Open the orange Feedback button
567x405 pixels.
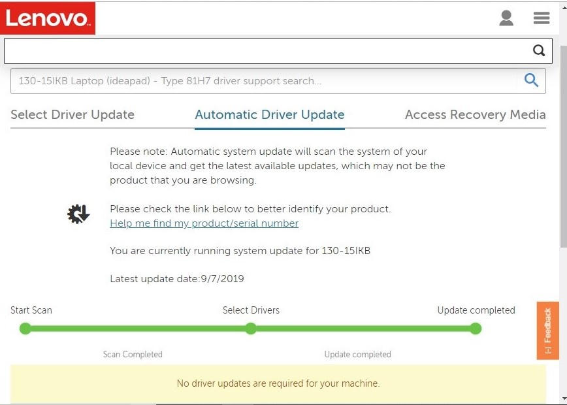click(547, 331)
